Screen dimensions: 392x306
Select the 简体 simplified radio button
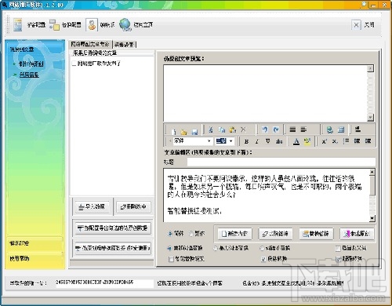[x=170, y=234]
